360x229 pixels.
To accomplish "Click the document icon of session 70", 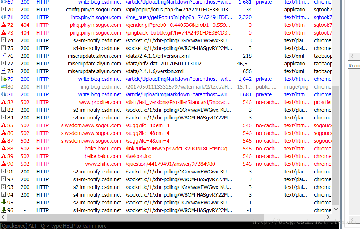I will click(x=3, y=10).
